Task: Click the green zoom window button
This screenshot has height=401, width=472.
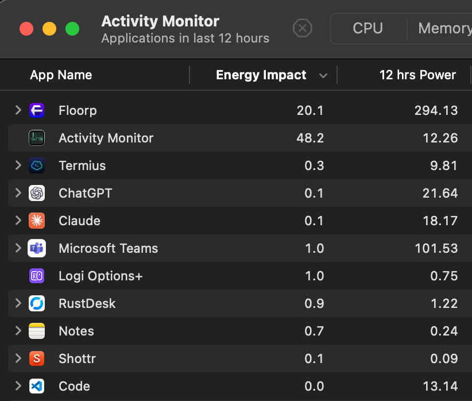Action: tap(72, 29)
